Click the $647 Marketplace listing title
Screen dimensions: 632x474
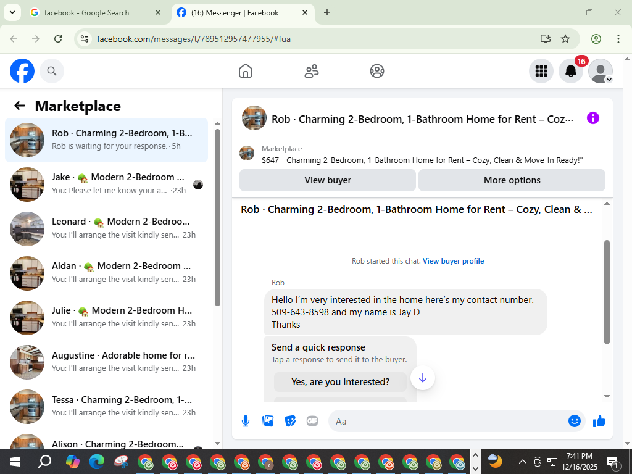click(422, 160)
